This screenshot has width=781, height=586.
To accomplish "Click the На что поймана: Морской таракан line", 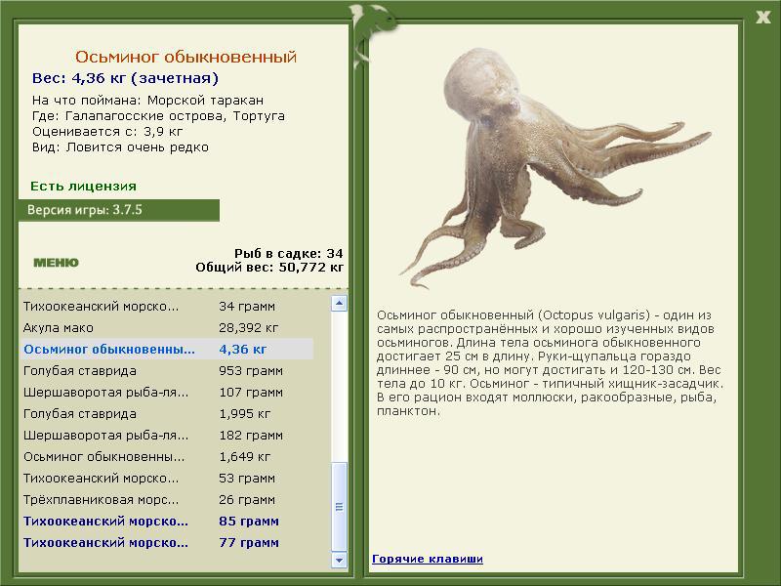I will tap(148, 101).
